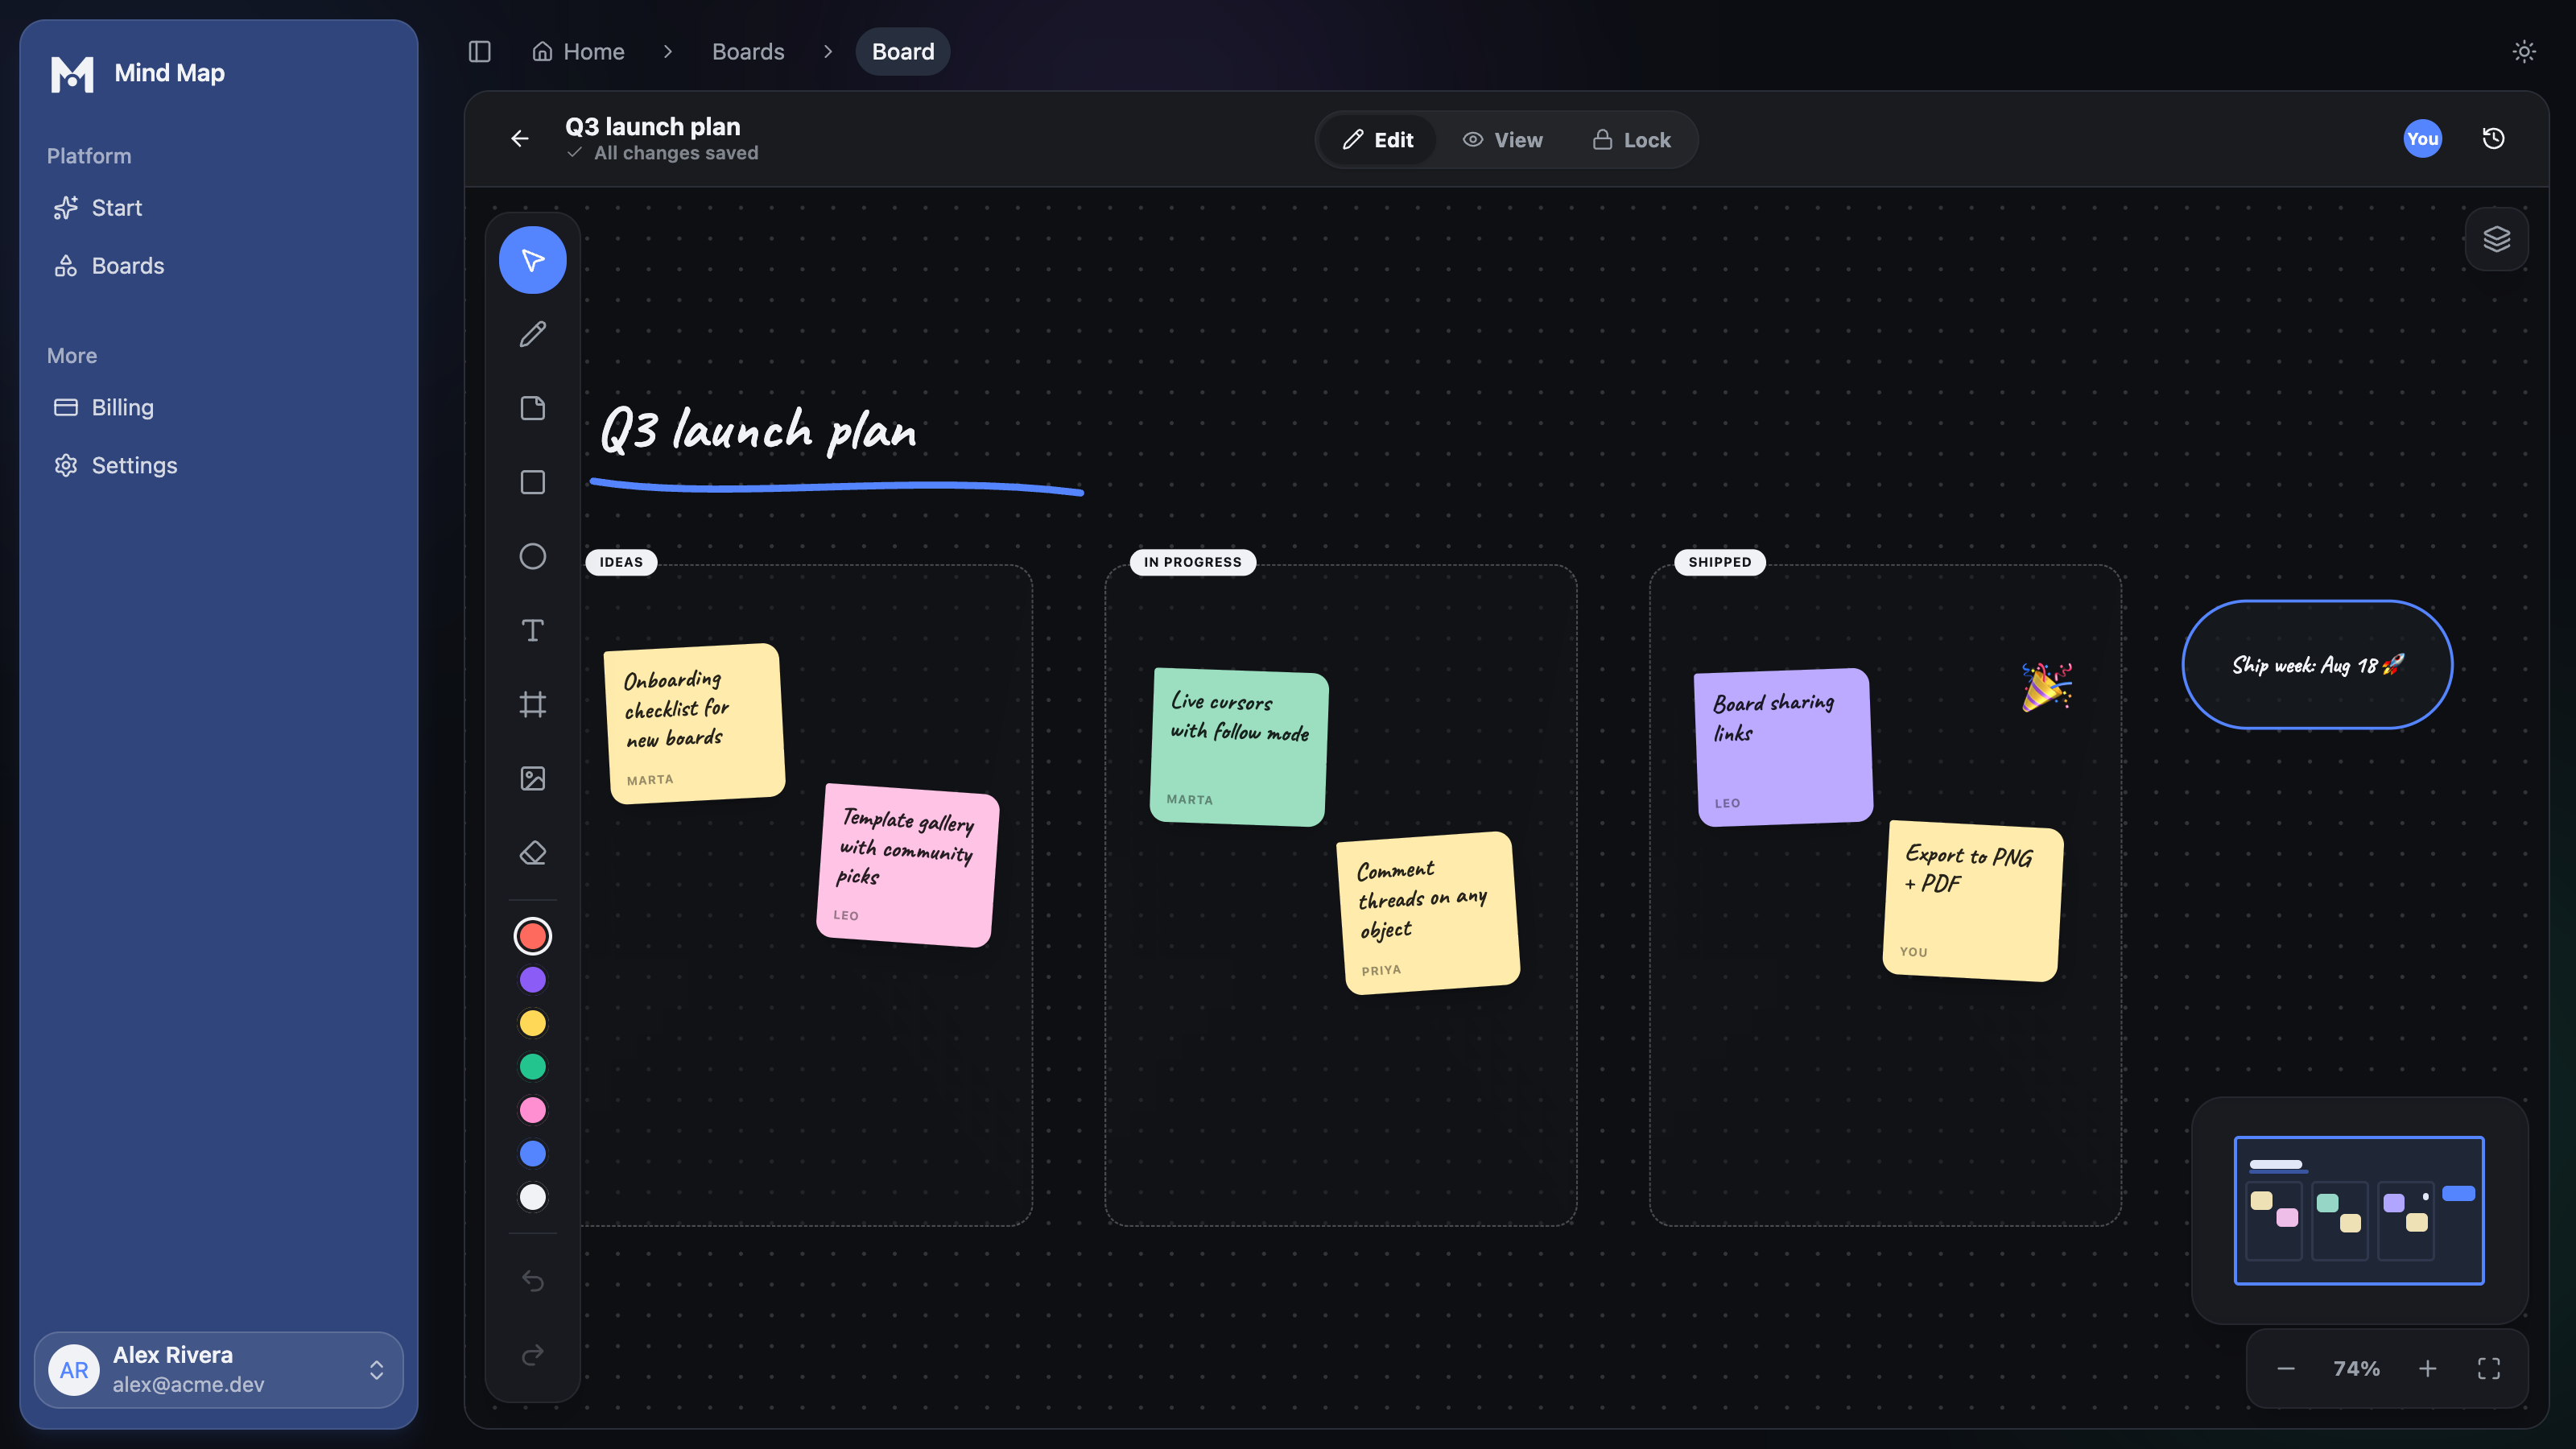
Task: Select the Template gallery sticky note
Action: [x=908, y=865]
